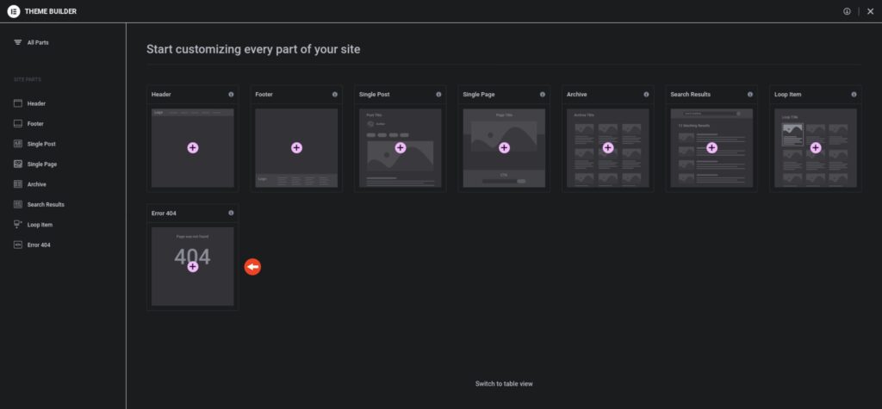This screenshot has height=409, width=882.
Task: Add a new Single Page template plus icon
Action: (504, 148)
